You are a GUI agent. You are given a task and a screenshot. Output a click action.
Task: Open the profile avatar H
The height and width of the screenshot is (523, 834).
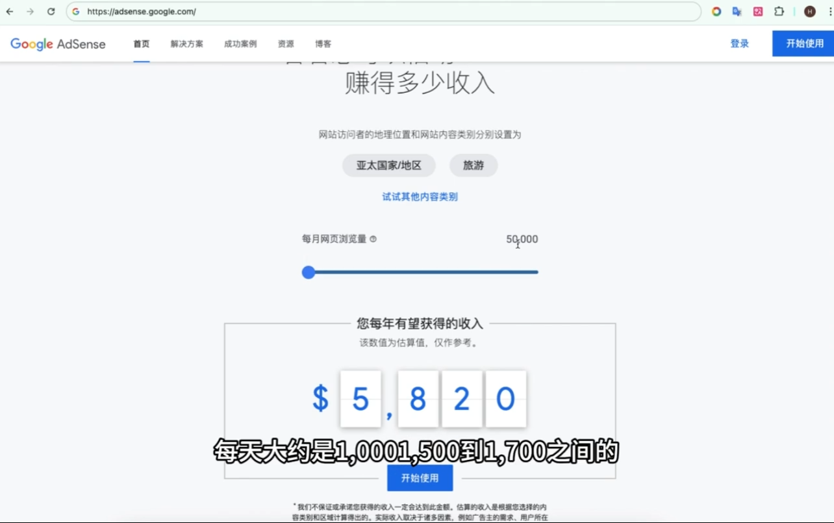[809, 12]
